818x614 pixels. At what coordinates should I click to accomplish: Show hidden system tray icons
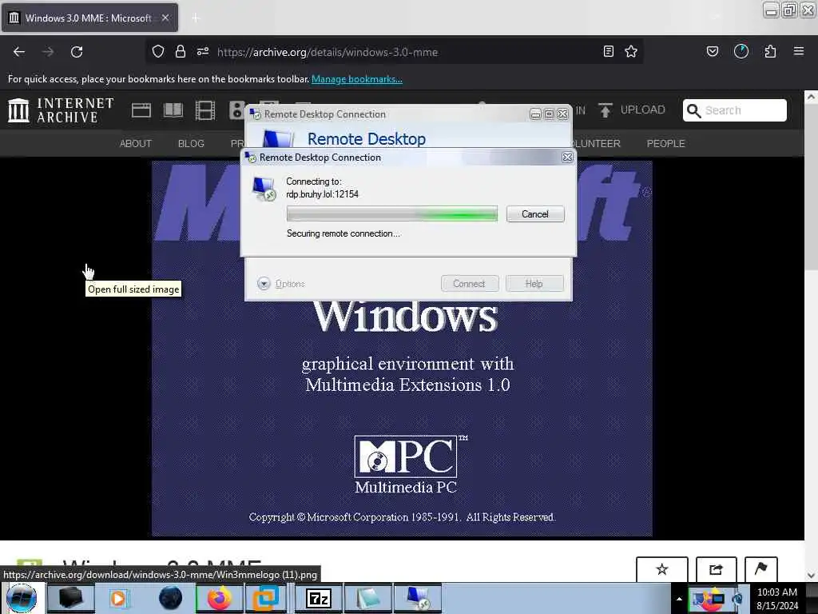[x=679, y=599]
